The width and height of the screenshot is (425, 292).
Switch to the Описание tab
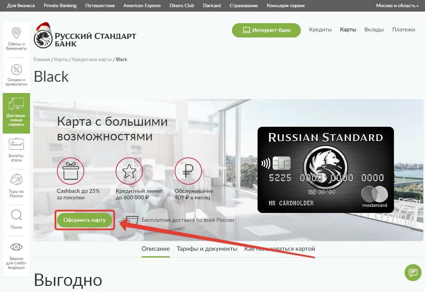pos(156,249)
